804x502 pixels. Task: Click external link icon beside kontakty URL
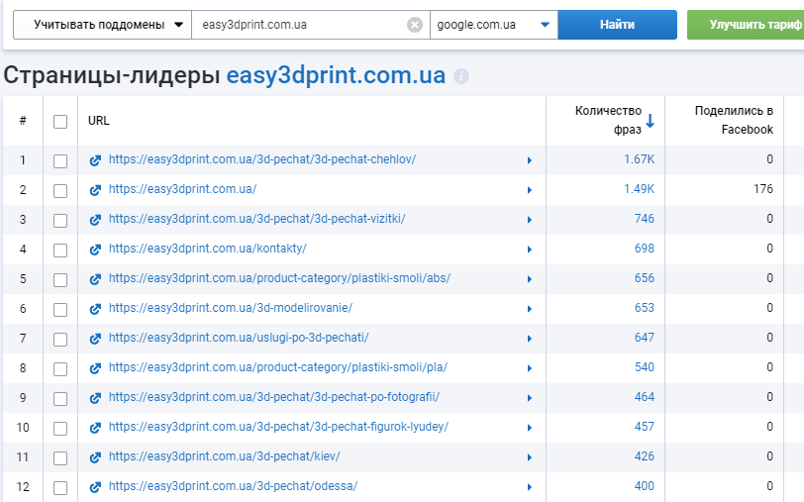95,250
